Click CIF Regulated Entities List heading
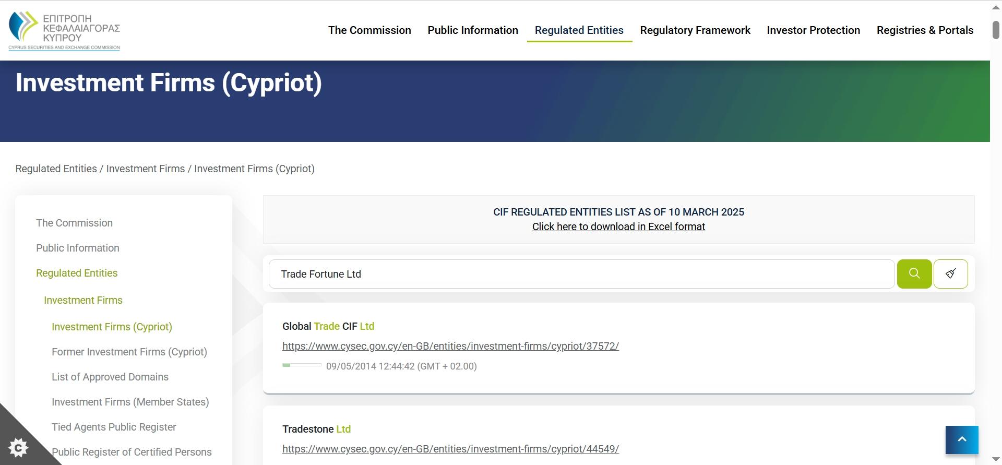 [618, 212]
